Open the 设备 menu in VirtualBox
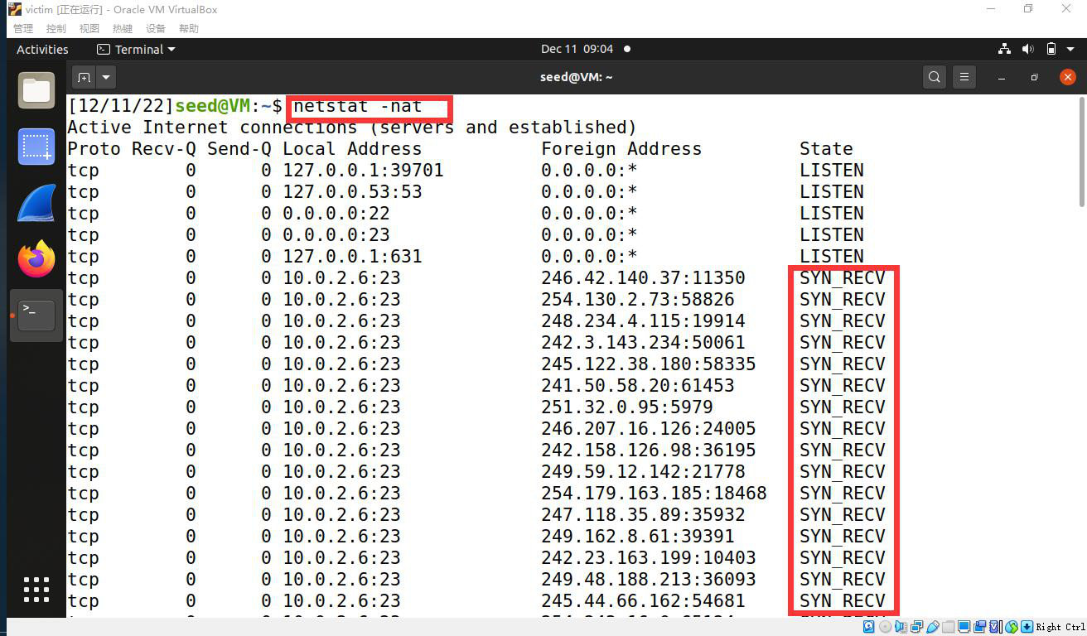 155,27
